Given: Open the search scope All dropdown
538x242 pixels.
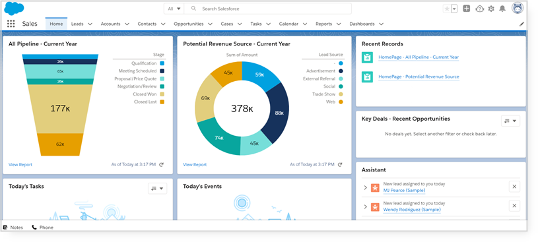Looking at the screenshot, I should (174, 9).
